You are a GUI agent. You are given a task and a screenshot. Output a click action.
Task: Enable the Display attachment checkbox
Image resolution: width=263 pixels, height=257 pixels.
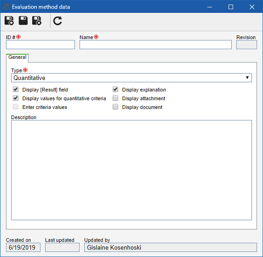click(115, 98)
